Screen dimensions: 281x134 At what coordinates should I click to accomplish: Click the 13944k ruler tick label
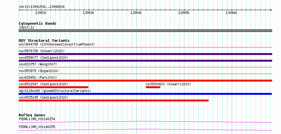coord(136,13)
